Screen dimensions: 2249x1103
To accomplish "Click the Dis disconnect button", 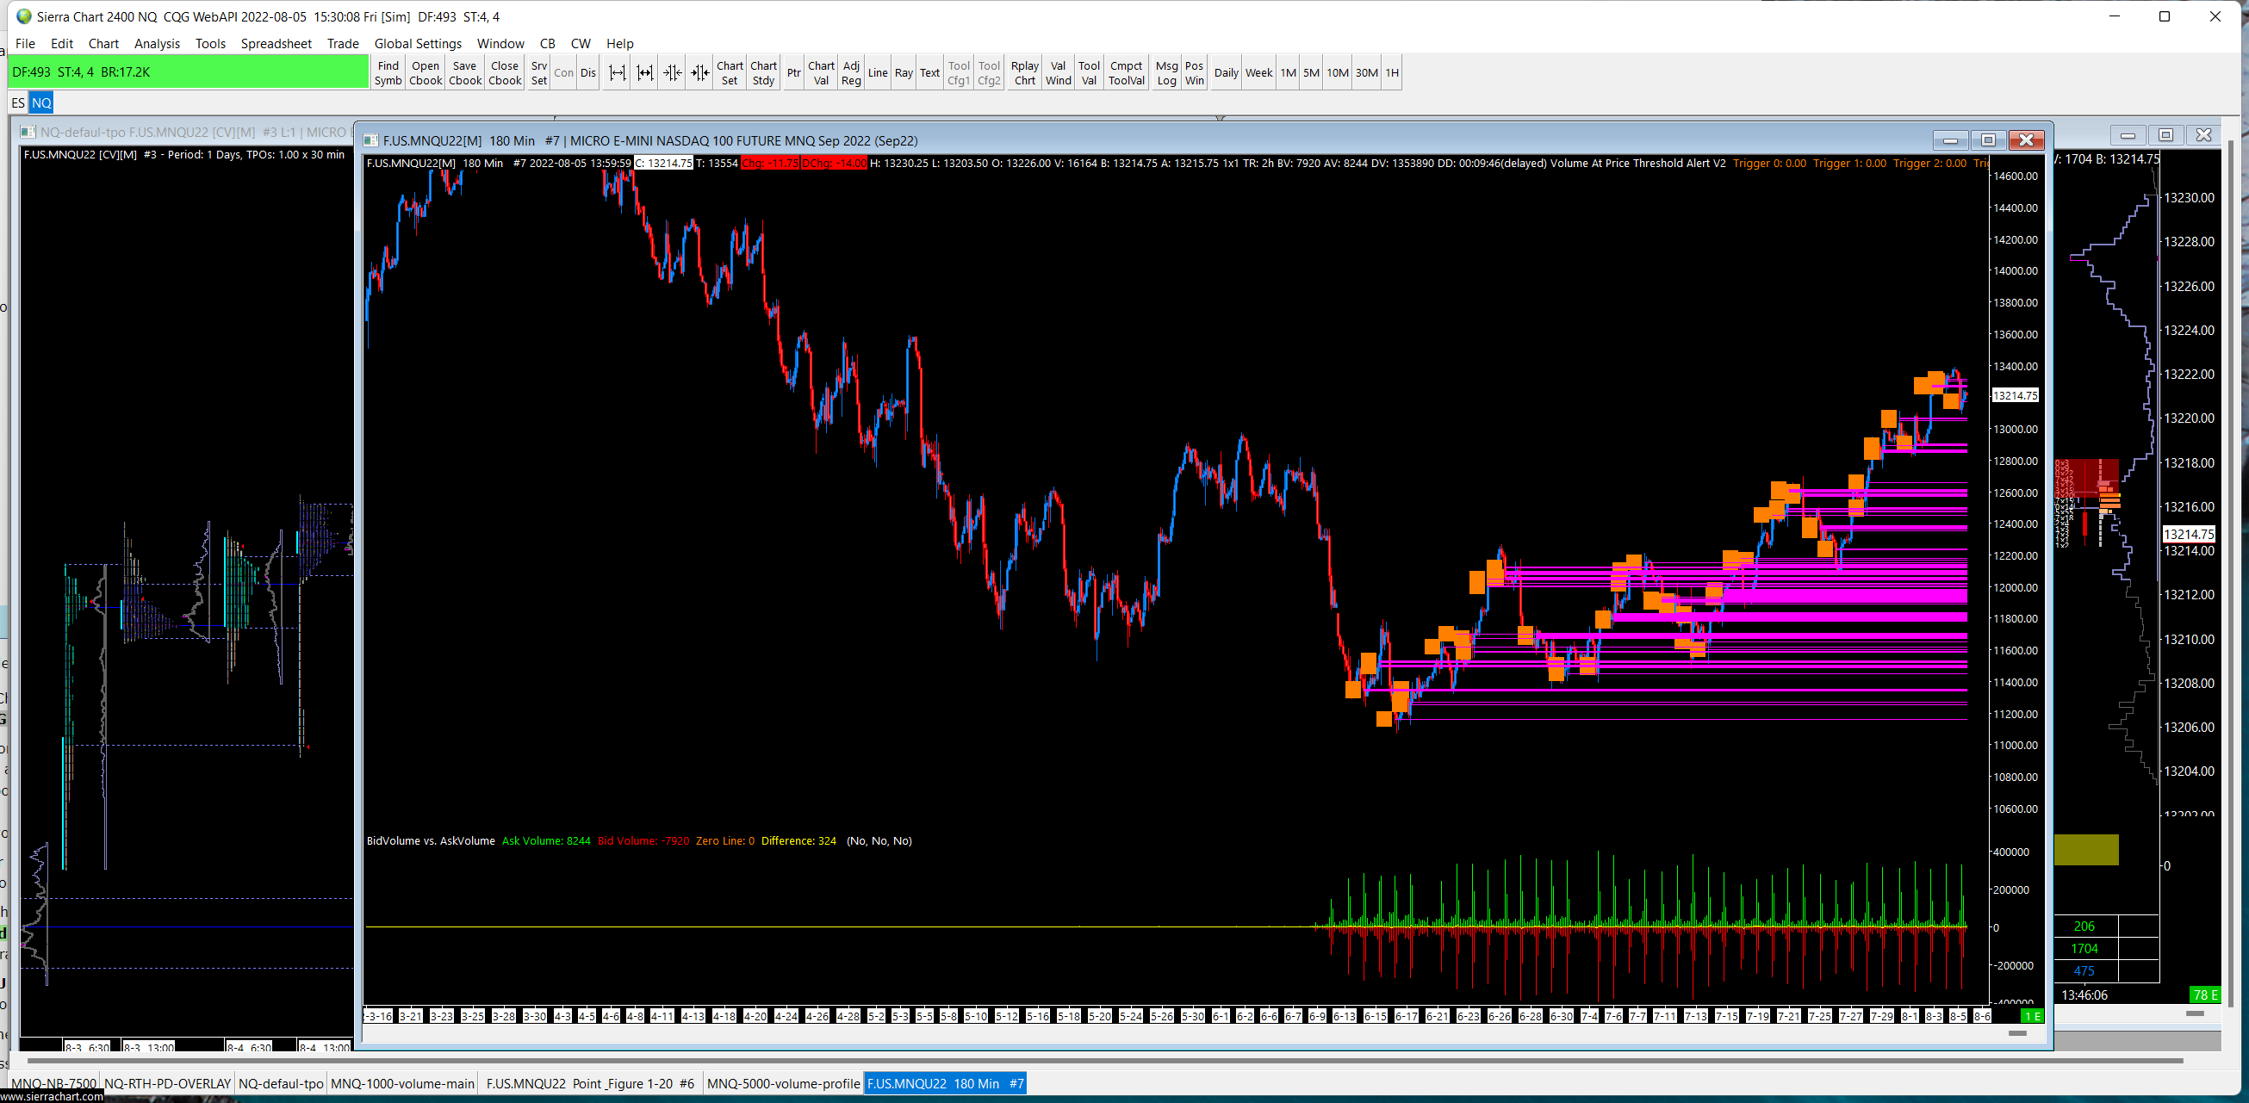I will [x=588, y=73].
